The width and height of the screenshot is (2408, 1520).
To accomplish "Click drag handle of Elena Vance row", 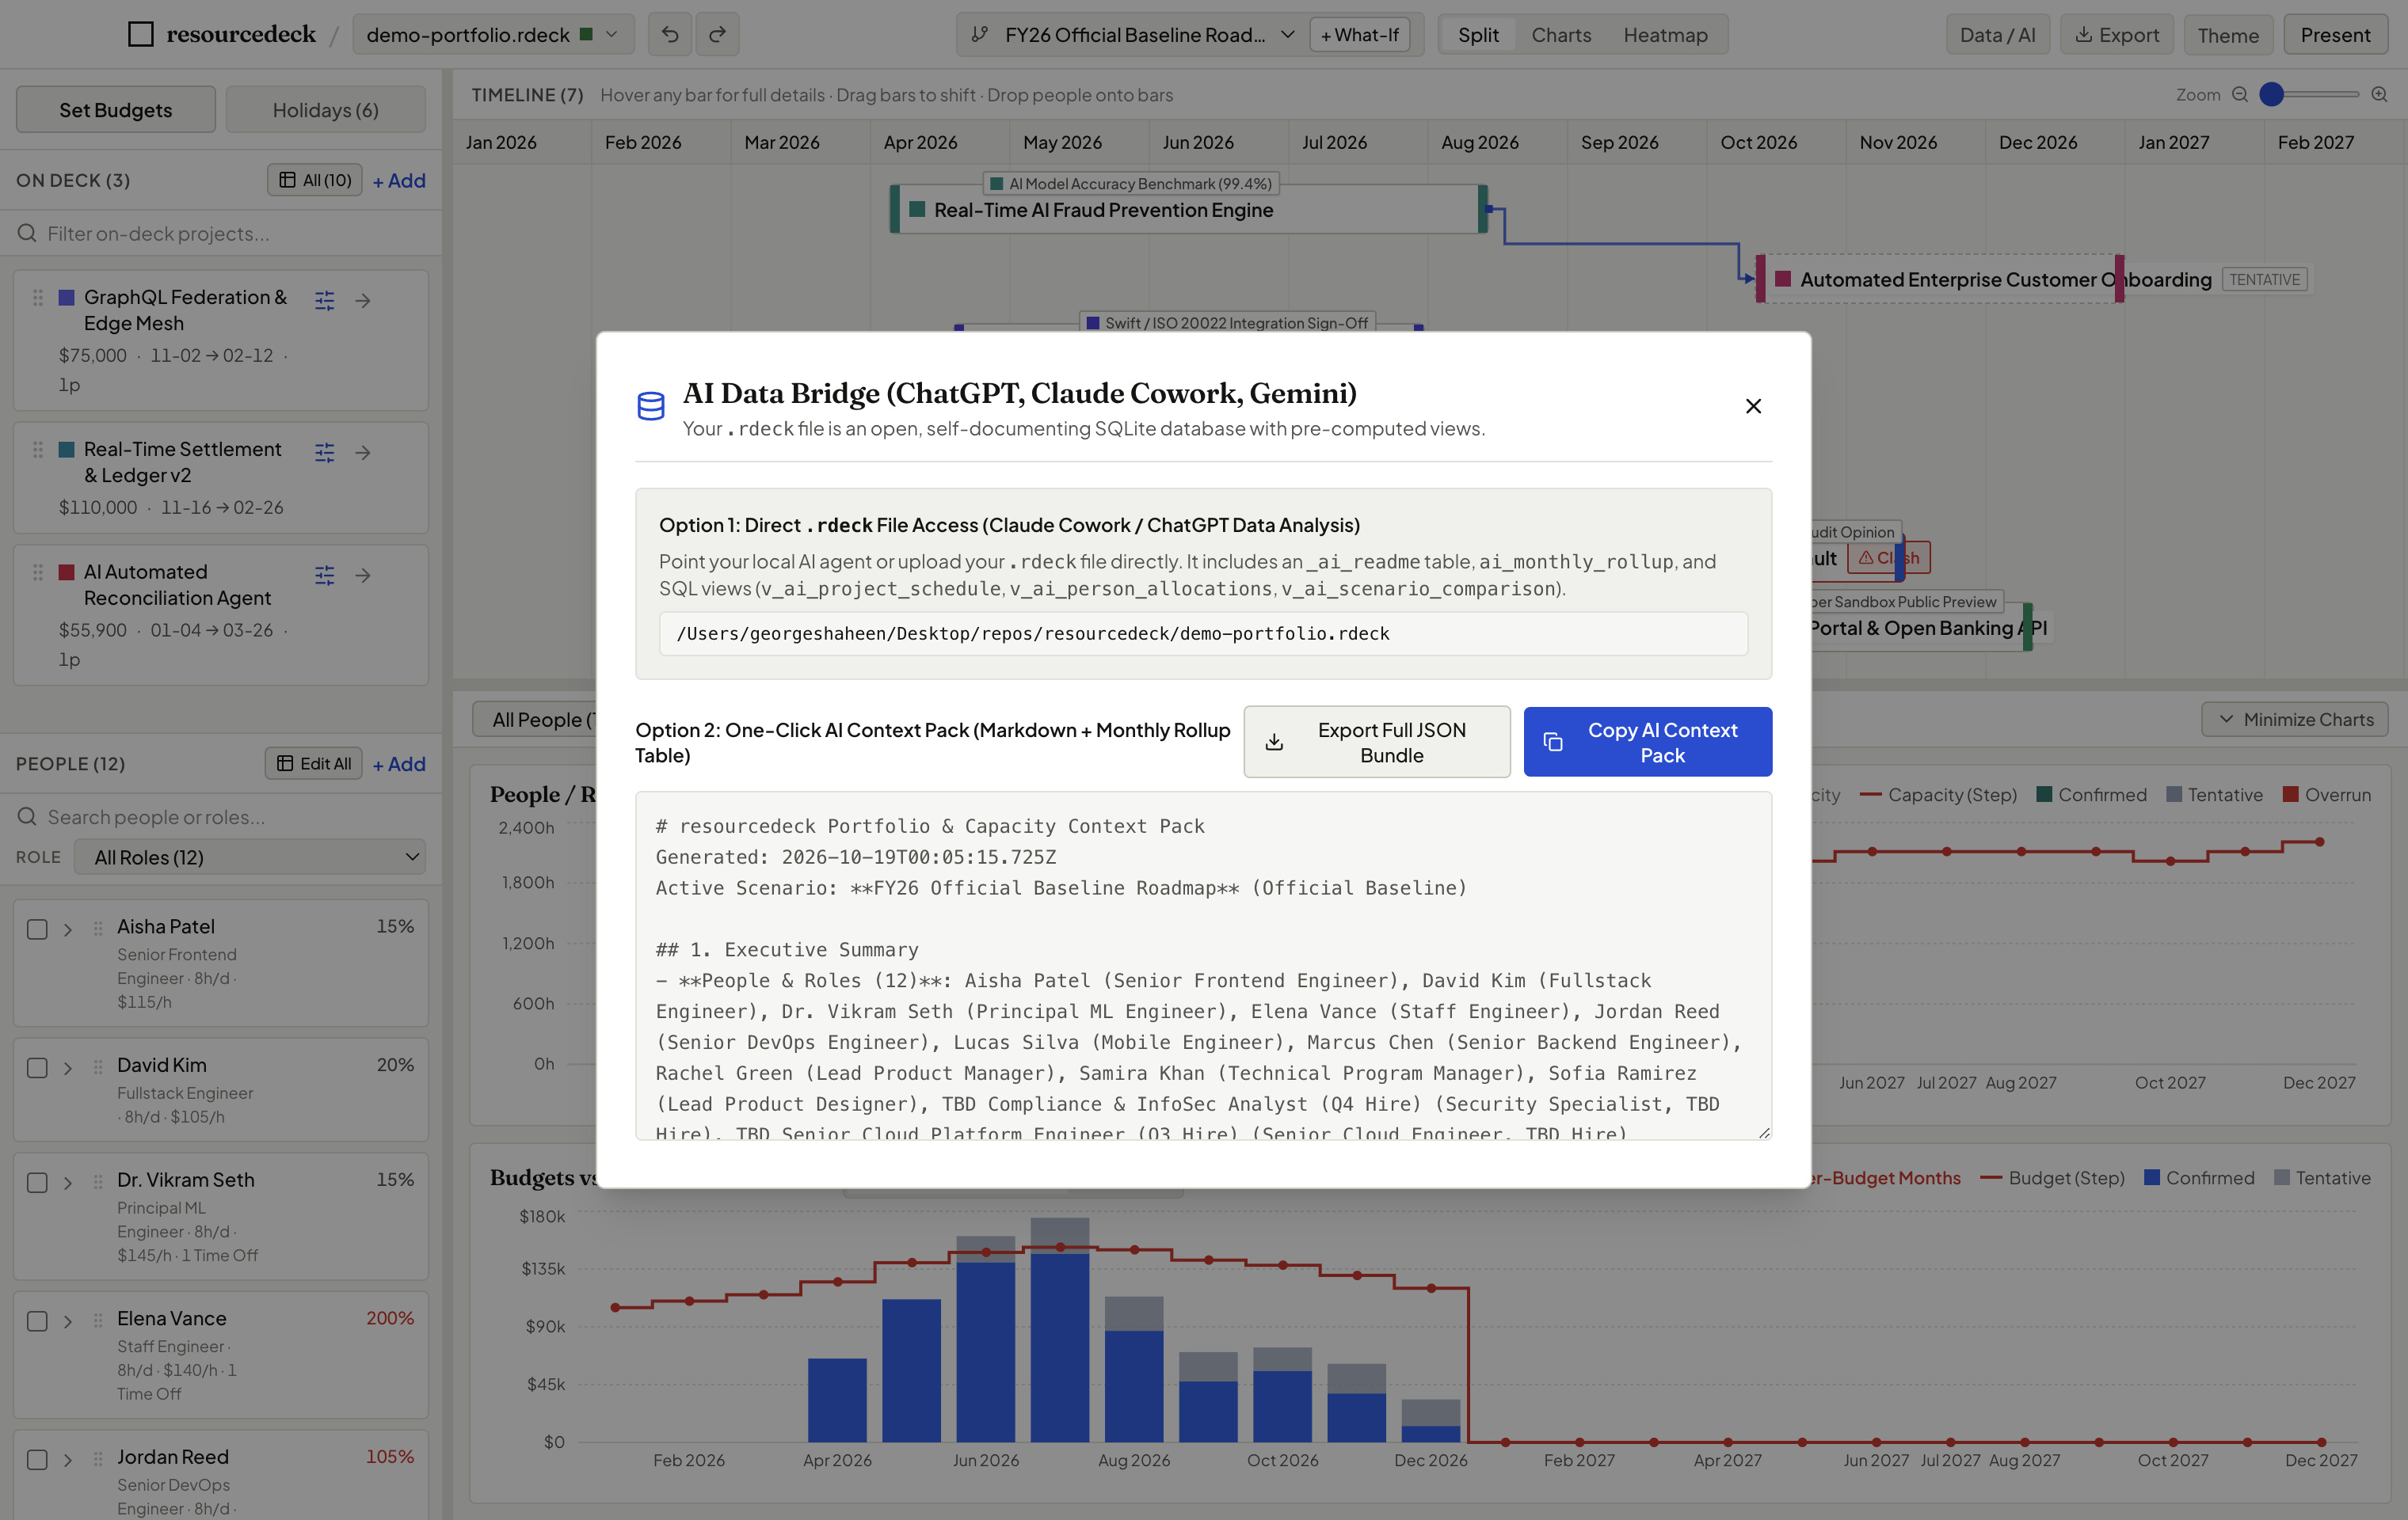I will (98, 1321).
